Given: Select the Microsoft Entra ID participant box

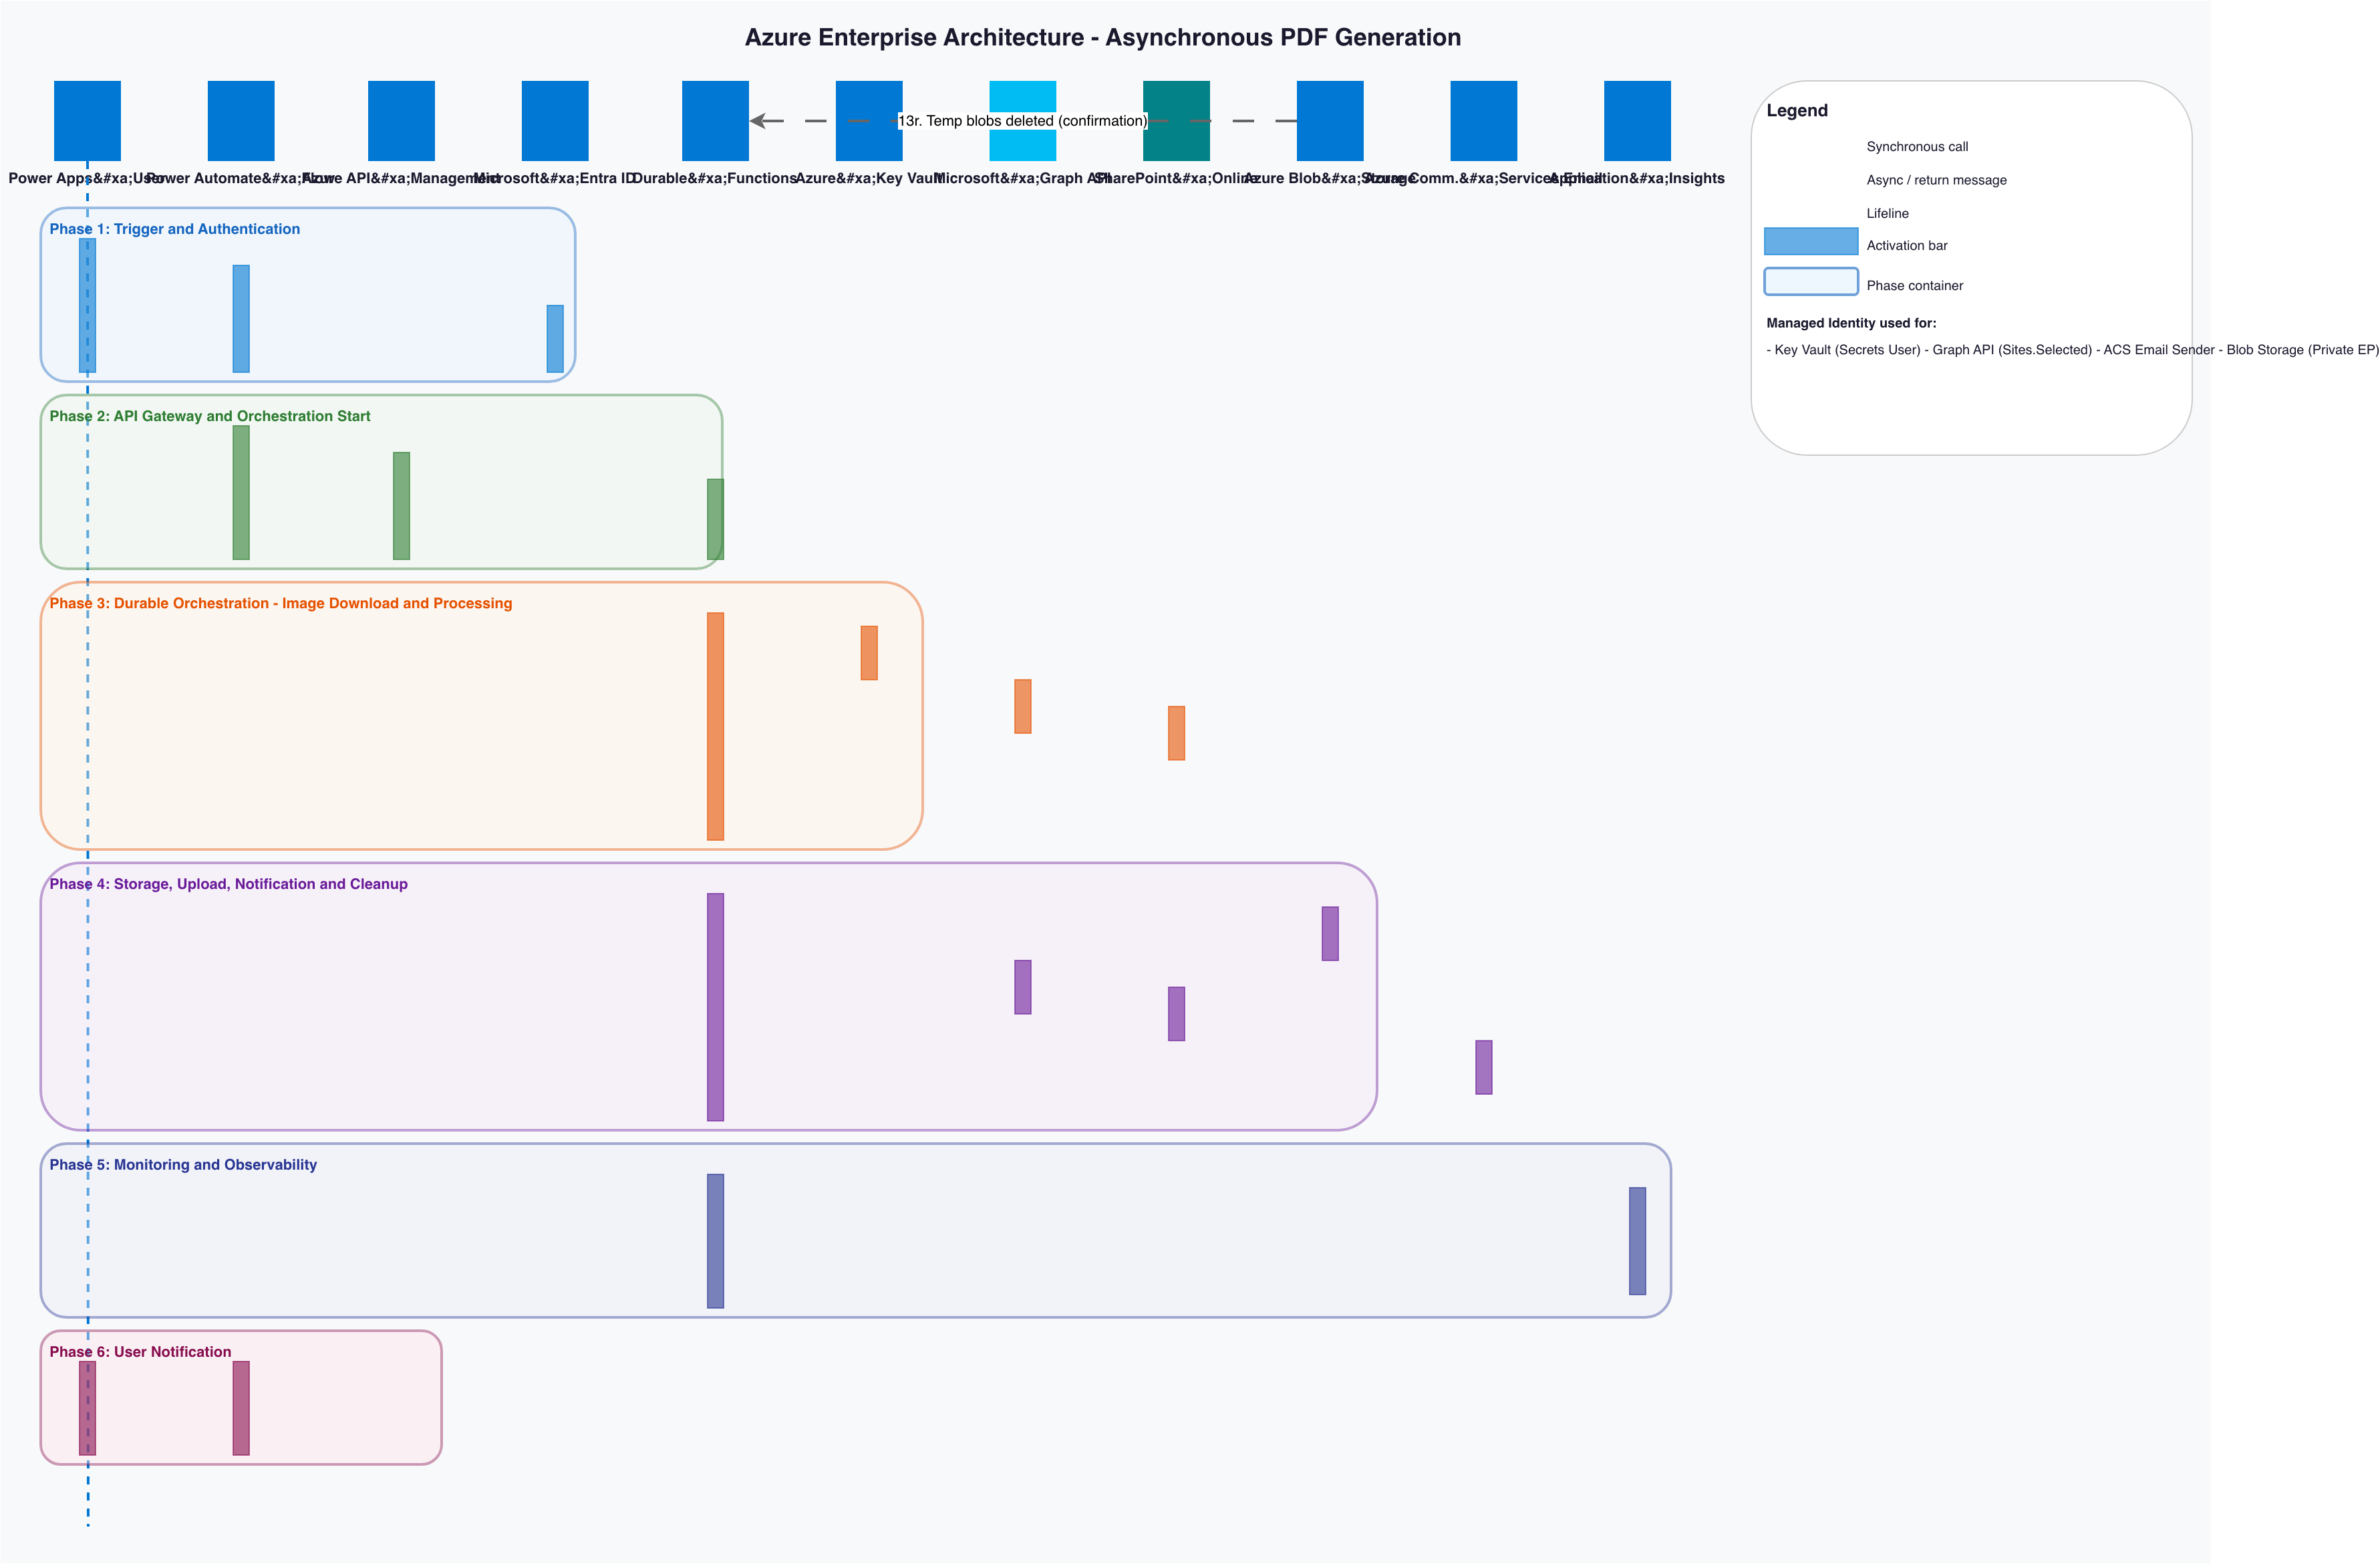Looking at the screenshot, I should pyautogui.click(x=555, y=121).
